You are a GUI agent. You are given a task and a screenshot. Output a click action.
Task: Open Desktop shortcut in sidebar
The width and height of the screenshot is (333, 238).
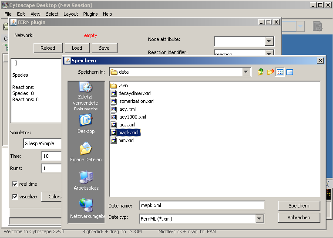click(x=86, y=123)
